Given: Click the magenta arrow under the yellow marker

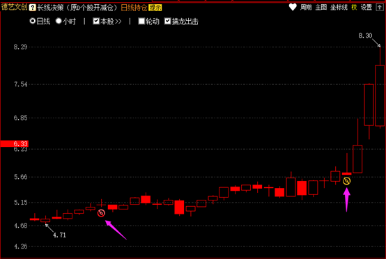Looking at the screenshot, I should point(346,200).
